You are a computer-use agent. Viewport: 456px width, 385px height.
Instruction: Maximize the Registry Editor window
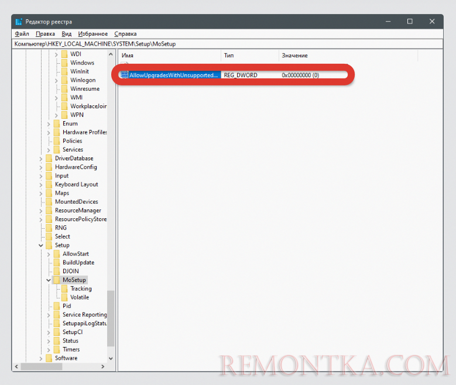410,22
